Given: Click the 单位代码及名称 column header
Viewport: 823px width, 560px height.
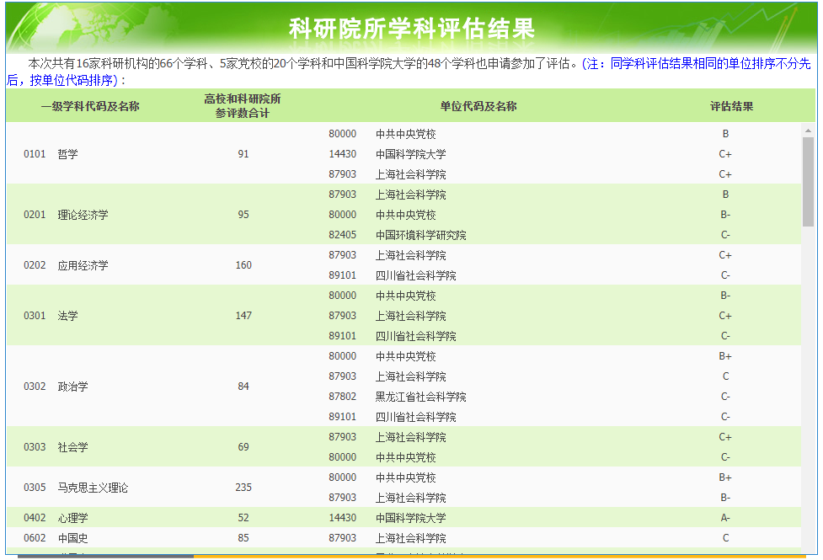Looking at the screenshot, I should (x=478, y=106).
